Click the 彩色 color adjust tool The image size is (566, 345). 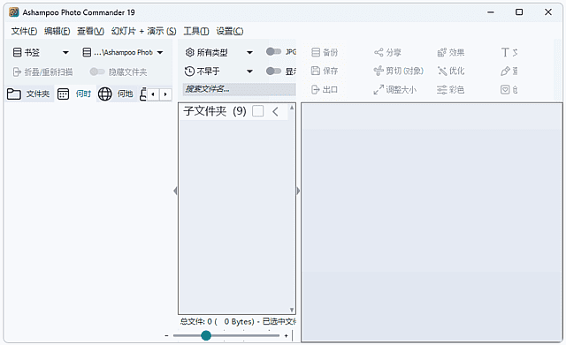[450, 89]
